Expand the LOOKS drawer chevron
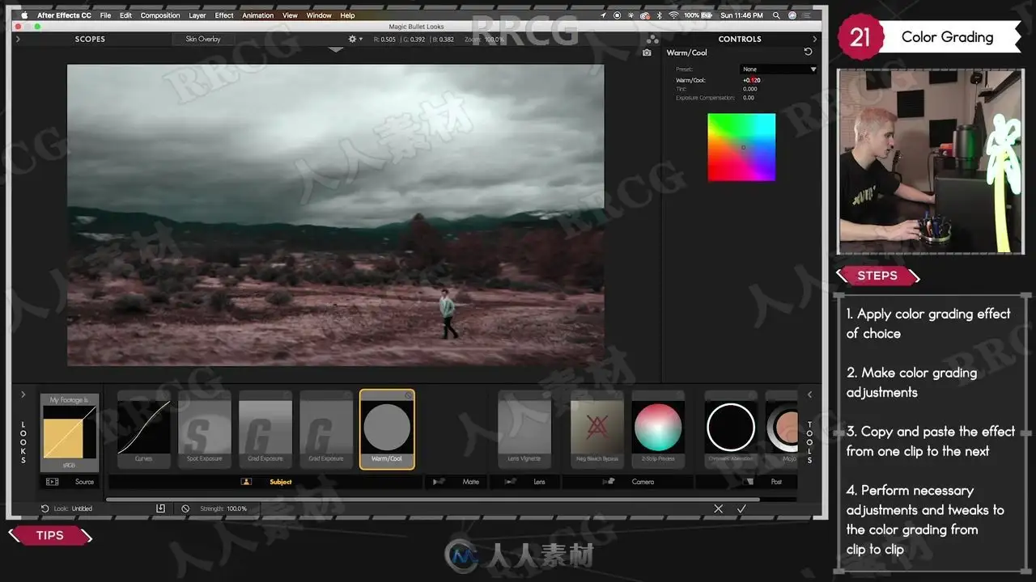 (23, 394)
